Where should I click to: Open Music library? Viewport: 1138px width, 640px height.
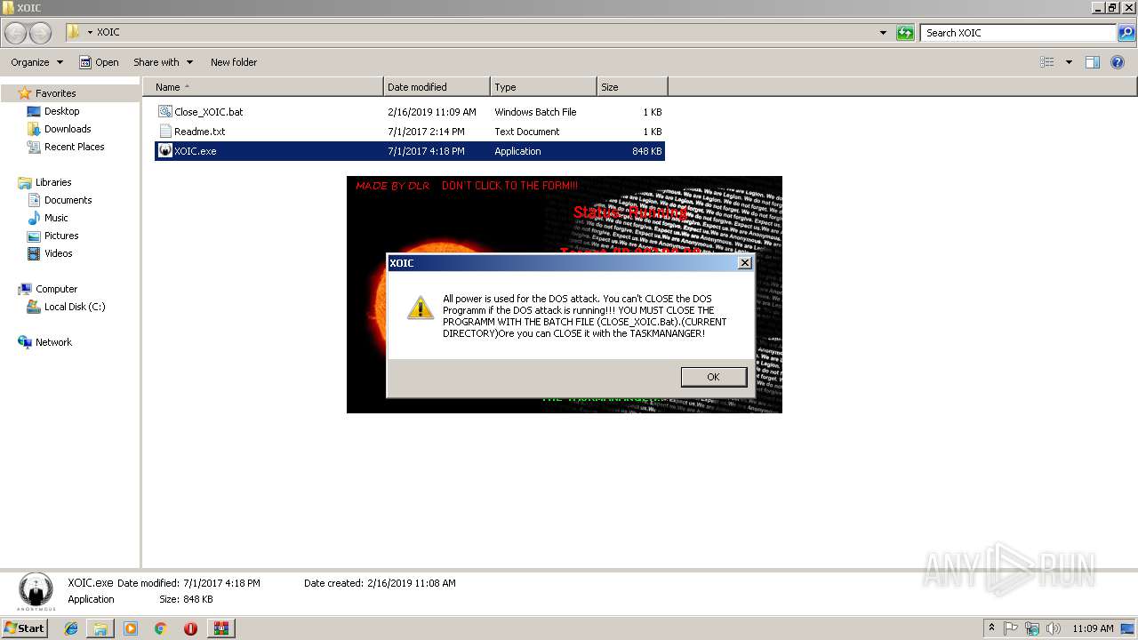(56, 218)
